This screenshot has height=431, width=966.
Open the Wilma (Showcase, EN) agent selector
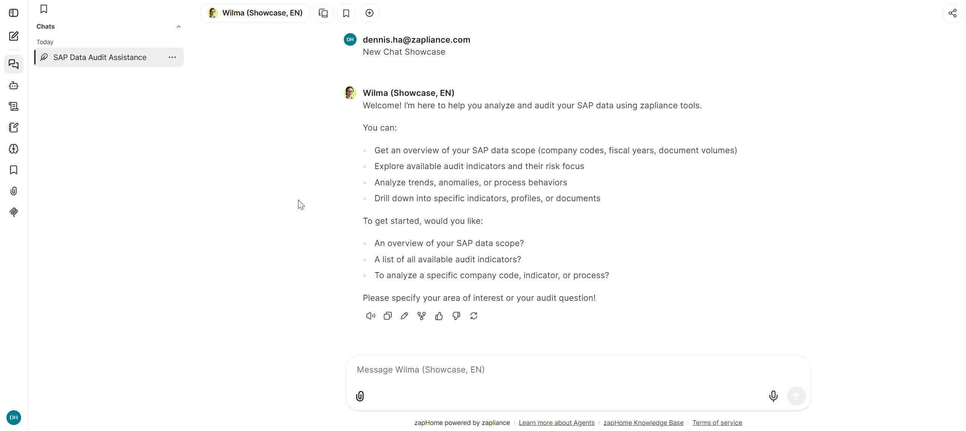click(255, 13)
